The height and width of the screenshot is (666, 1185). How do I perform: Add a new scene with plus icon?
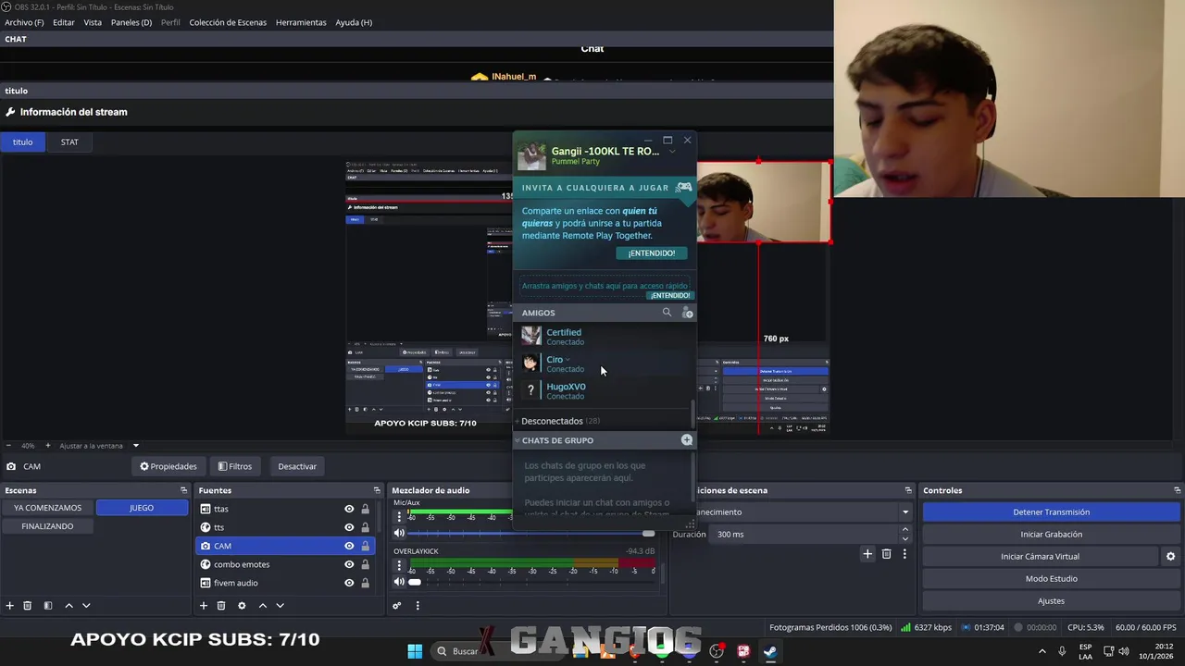point(9,606)
